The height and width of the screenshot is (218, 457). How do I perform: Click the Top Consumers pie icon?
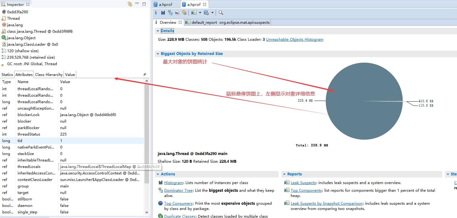160,203
